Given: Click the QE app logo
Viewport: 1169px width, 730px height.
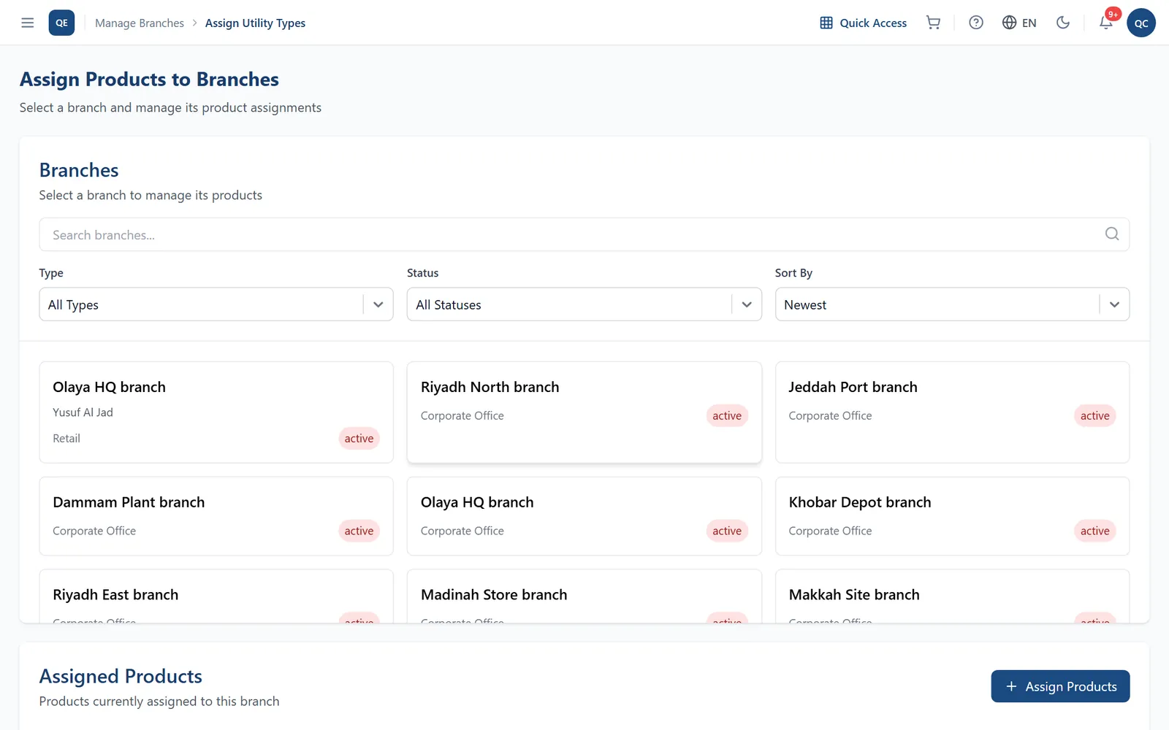Looking at the screenshot, I should [x=61, y=23].
